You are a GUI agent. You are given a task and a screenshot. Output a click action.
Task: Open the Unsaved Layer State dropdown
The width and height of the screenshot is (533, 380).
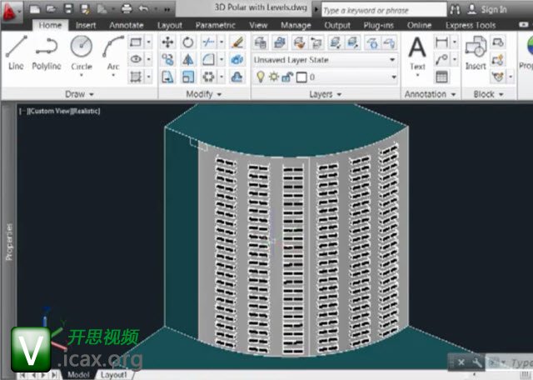(x=323, y=60)
